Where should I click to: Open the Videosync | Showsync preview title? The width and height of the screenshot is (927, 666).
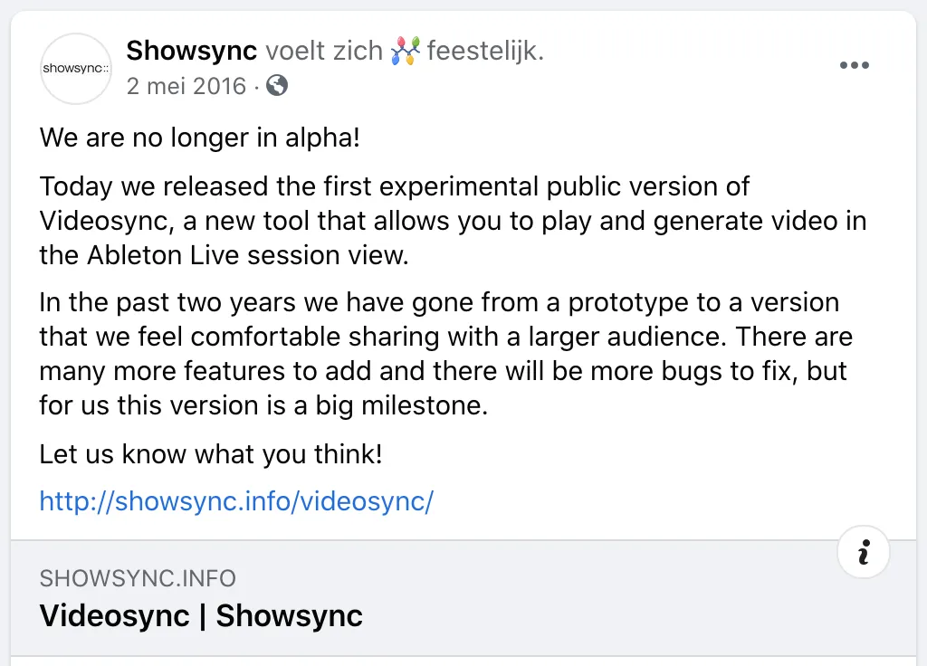200,615
